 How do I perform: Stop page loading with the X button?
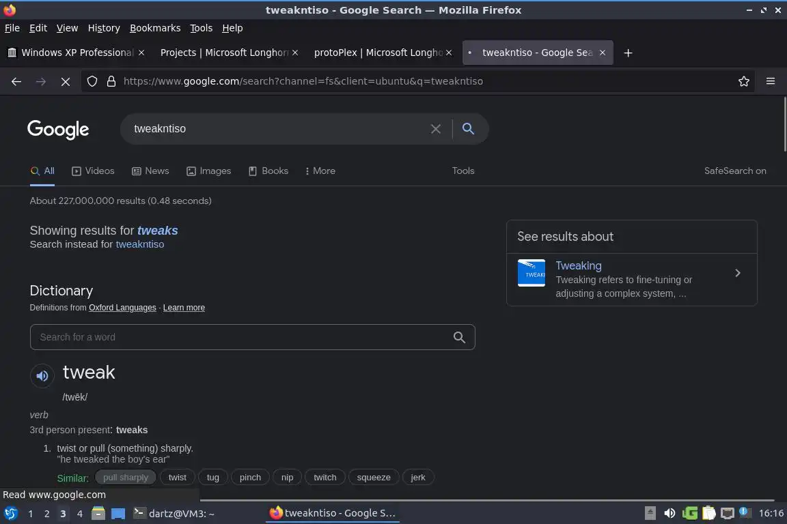pyautogui.click(x=66, y=81)
